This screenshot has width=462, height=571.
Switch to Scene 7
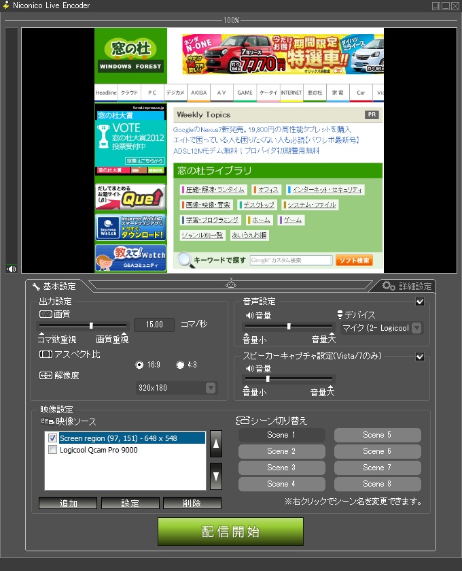pos(378,468)
